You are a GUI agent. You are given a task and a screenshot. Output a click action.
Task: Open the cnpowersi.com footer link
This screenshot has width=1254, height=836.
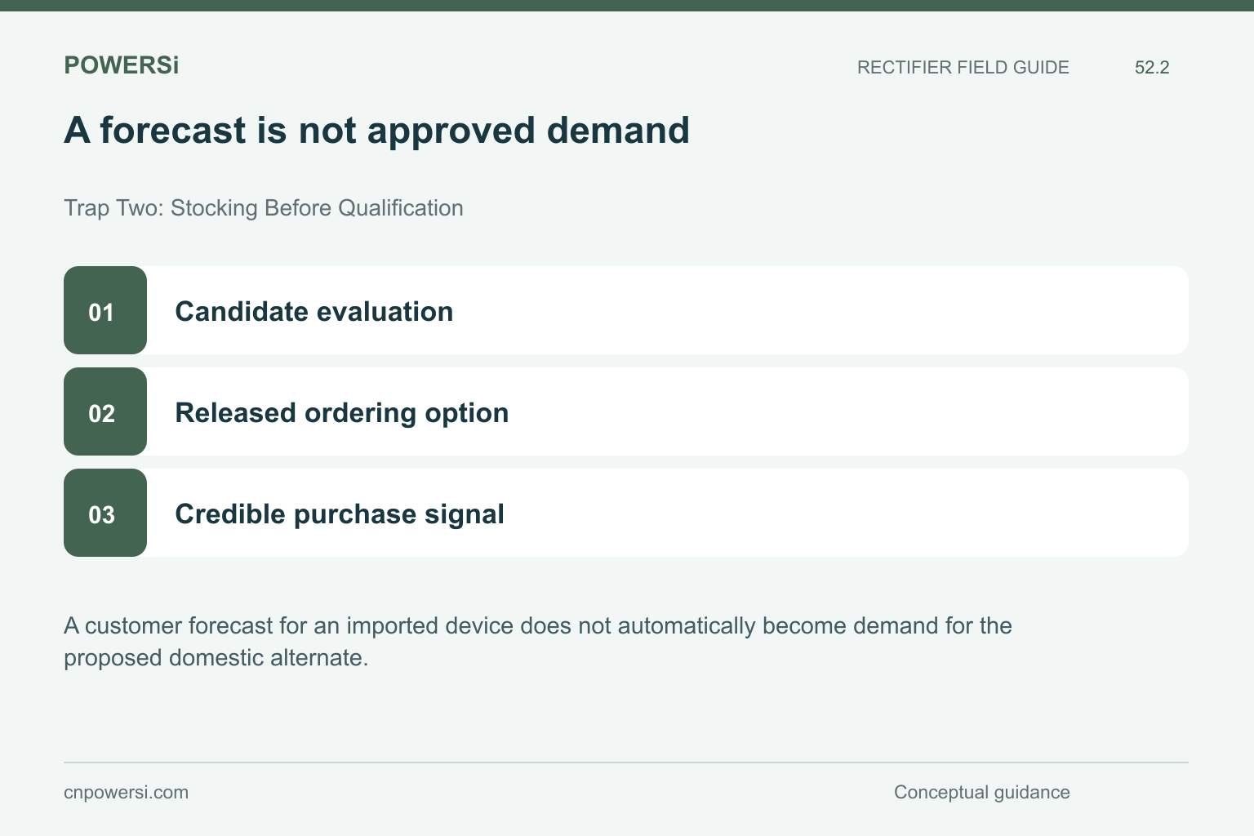pyautogui.click(x=126, y=793)
